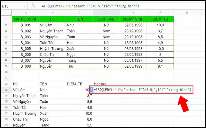The height and width of the screenshot is (128, 206).
Task: Click Huỳnh Trương in row 6
Action: tap(53, 49)
